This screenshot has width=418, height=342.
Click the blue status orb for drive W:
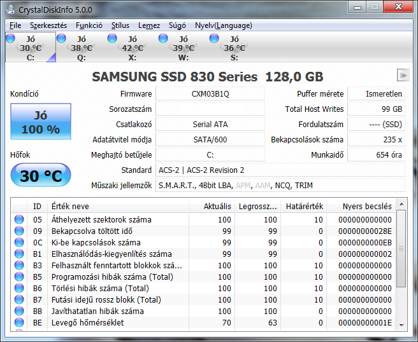pos(163,38)
